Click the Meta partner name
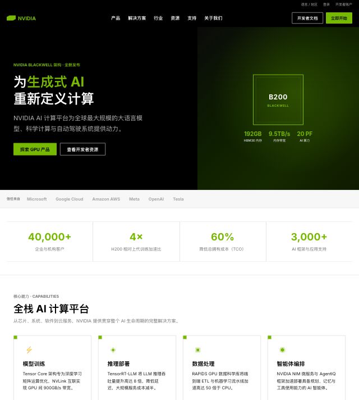359x400 pixels. (134, 199)
